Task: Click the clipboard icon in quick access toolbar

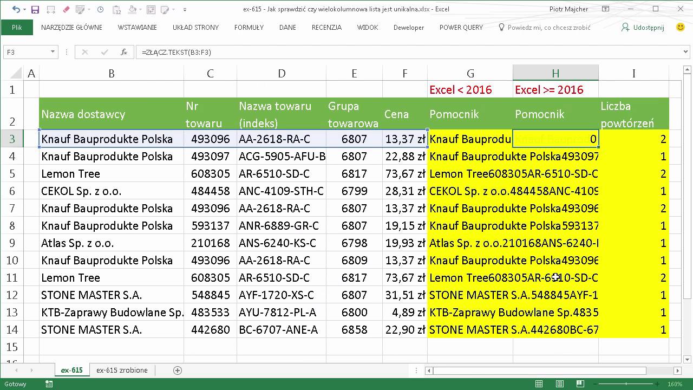Action: click(117, 9)
